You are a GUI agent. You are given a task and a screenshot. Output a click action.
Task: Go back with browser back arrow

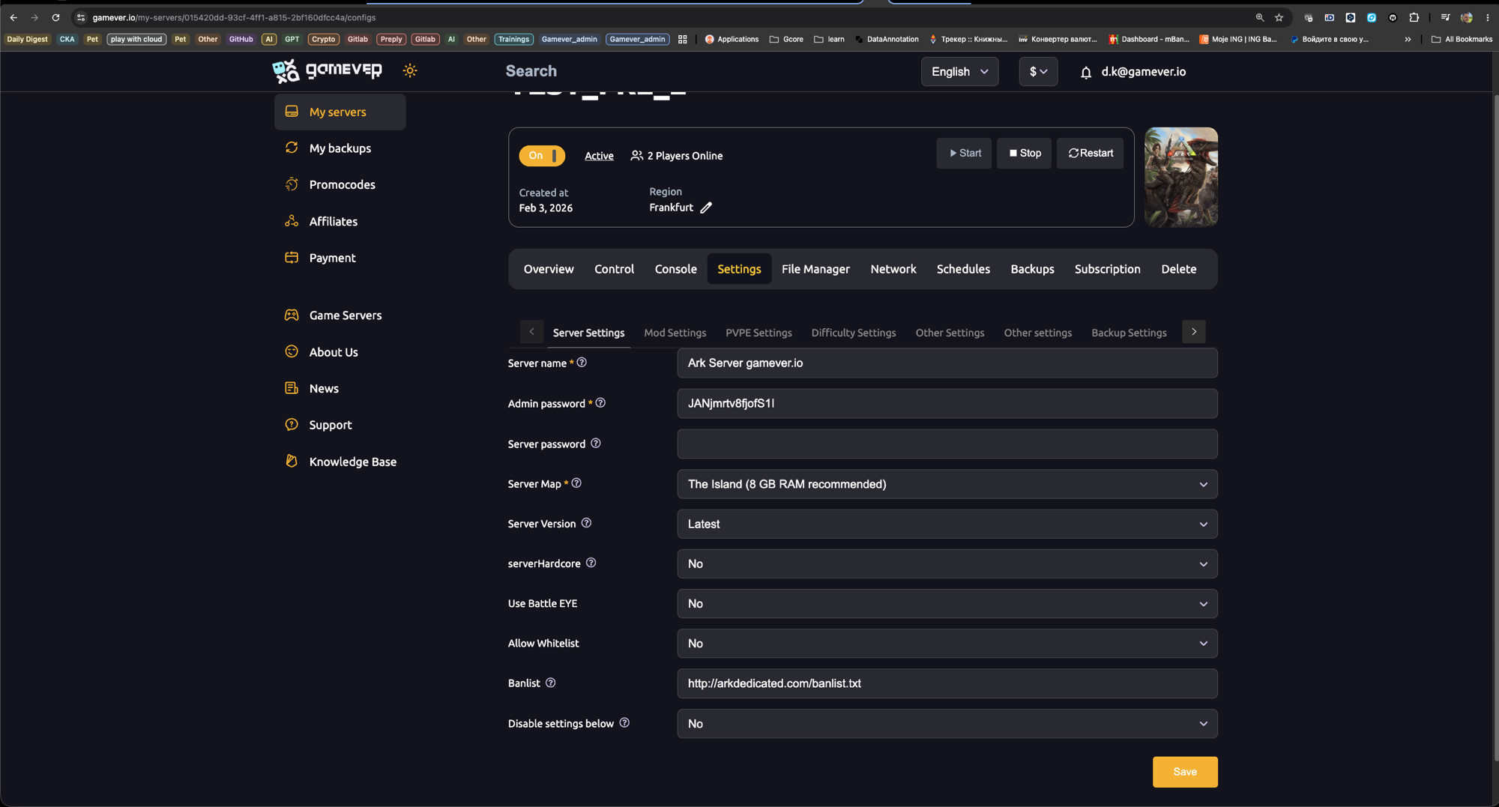click(x=13, y=17)
